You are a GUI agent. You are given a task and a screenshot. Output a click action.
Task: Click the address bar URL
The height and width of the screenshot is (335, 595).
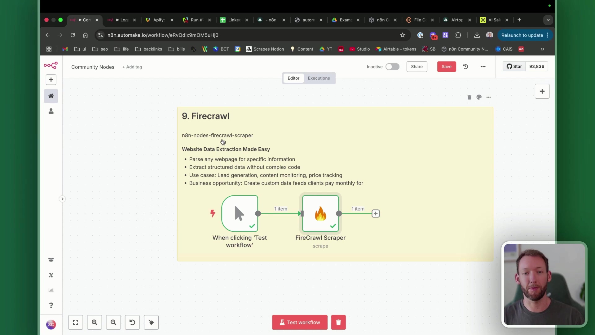pyautogui.click(x=163, y=35)
